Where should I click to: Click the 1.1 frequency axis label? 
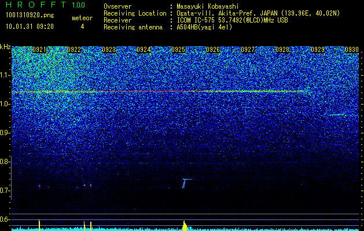[x=5, y=75]
